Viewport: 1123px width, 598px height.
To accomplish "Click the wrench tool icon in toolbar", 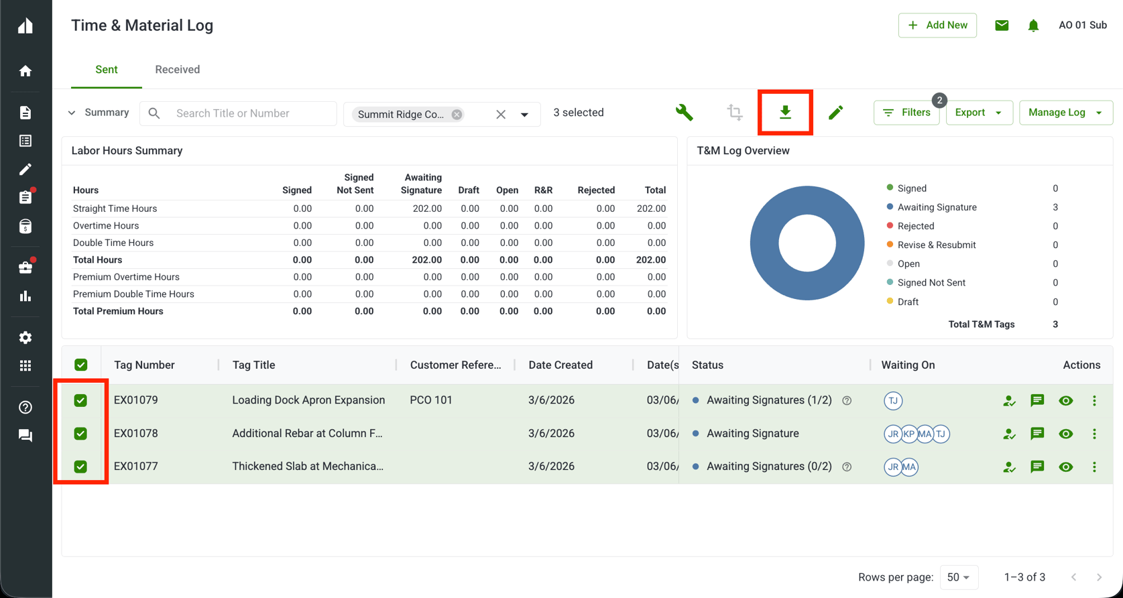I will pos(685,113).
